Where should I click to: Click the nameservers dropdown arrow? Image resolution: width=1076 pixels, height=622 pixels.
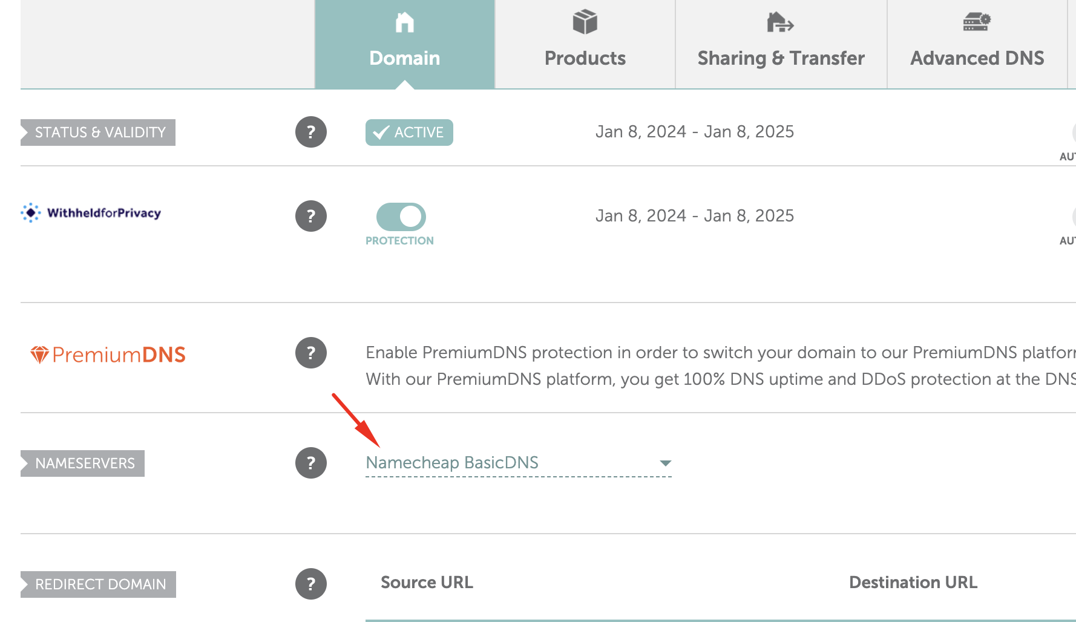click(665, 463)
